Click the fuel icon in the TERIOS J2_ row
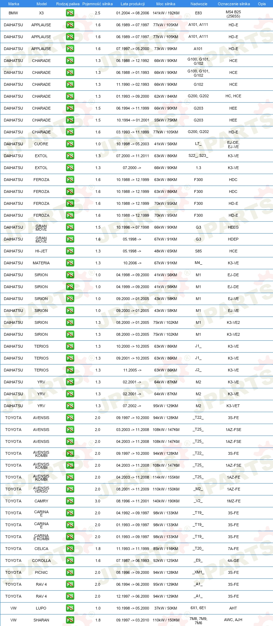This screenshot has width=273, height=626. click(70, 370)
